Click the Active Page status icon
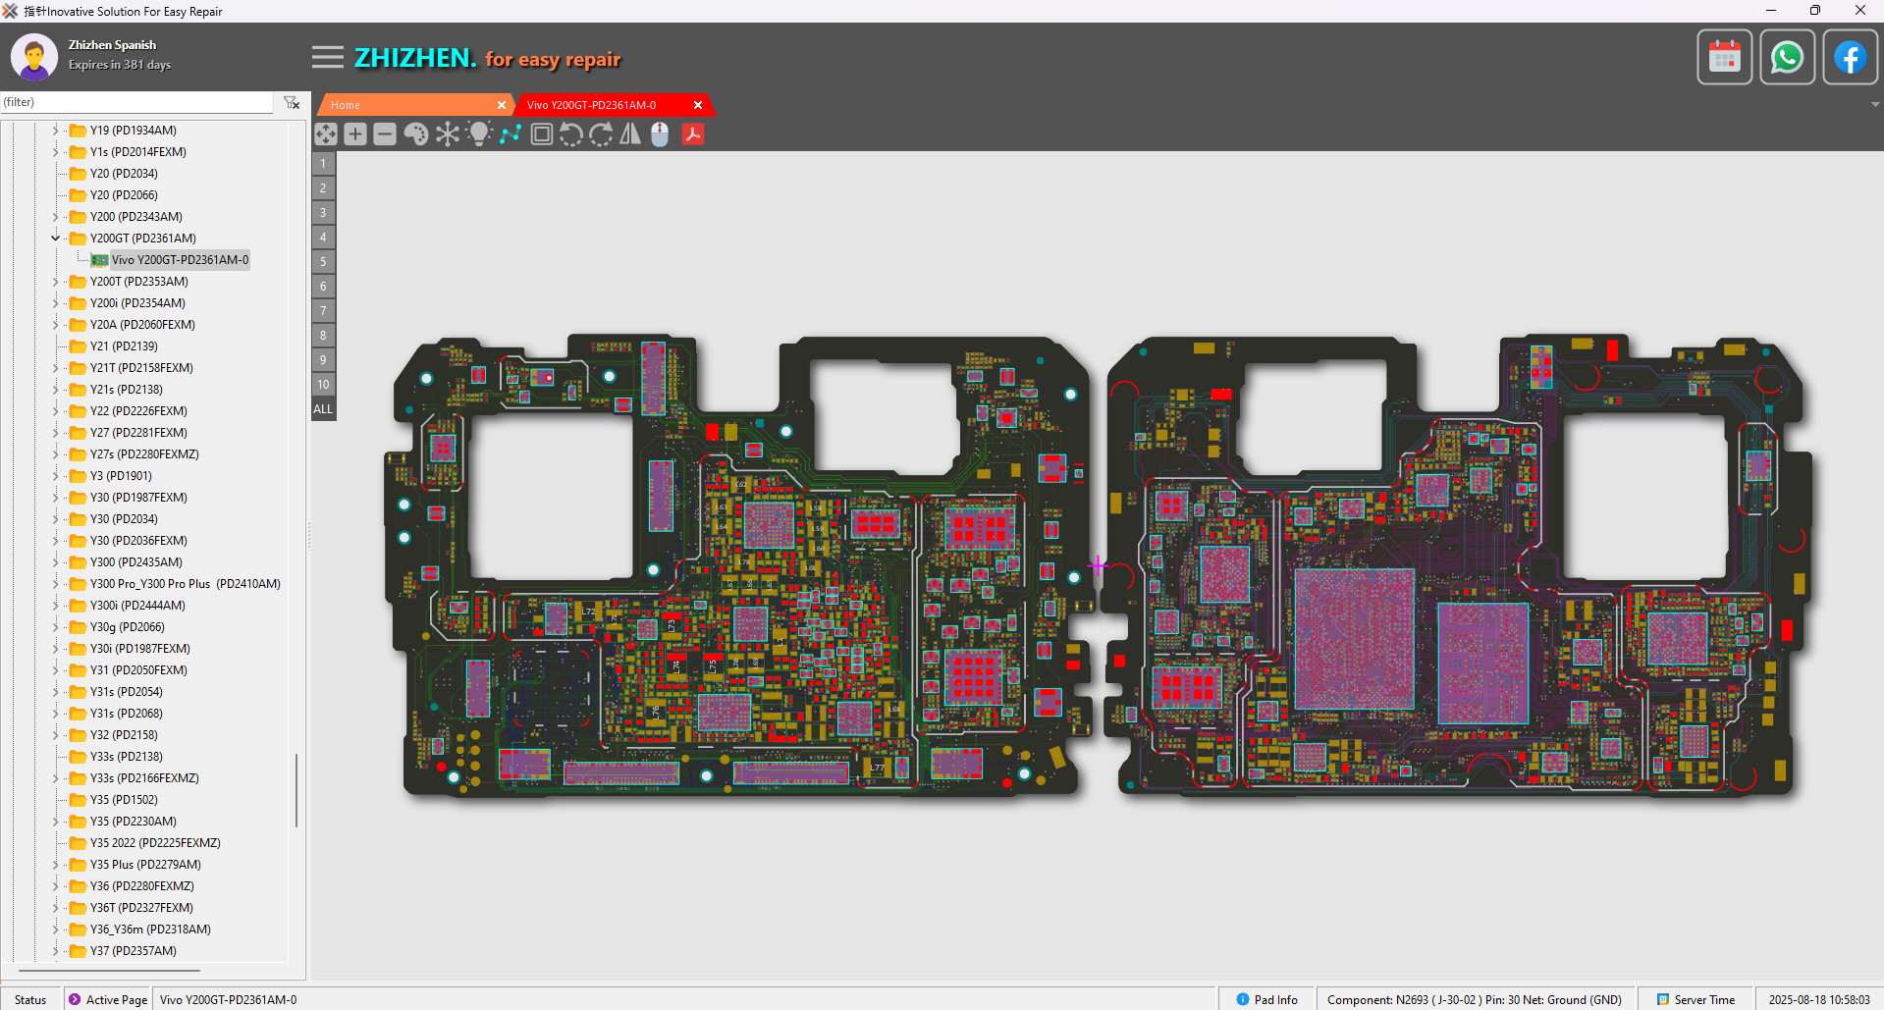1884x1010 pixels. tap(75, 999)
